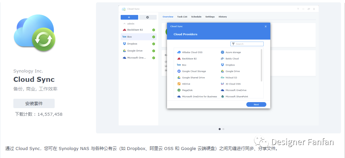345x158 pixels.
Task: Click the filter icon in Search box
Action: [233, 44]
